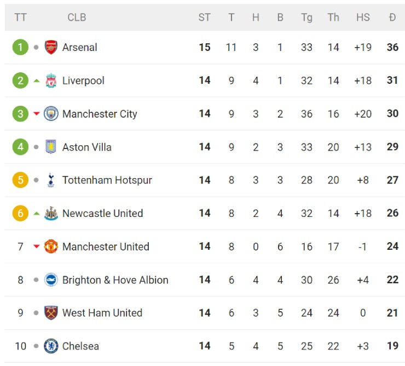This screenshot has width=405, height=366.
Task: Click Liverpool's green up-arrow rank indicator
Action: point(37,81)
